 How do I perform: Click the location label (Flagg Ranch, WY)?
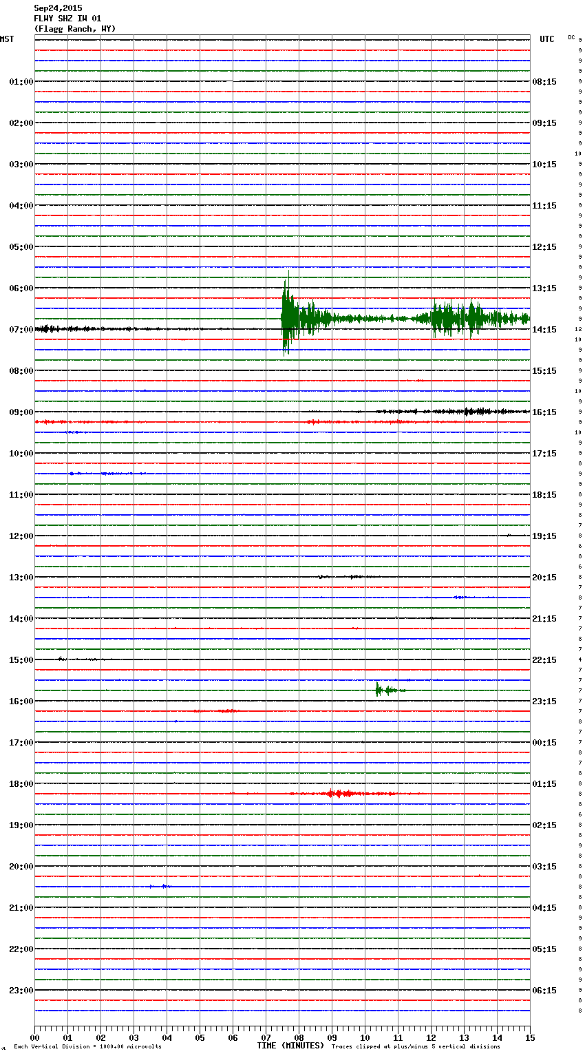coord(75,29)
